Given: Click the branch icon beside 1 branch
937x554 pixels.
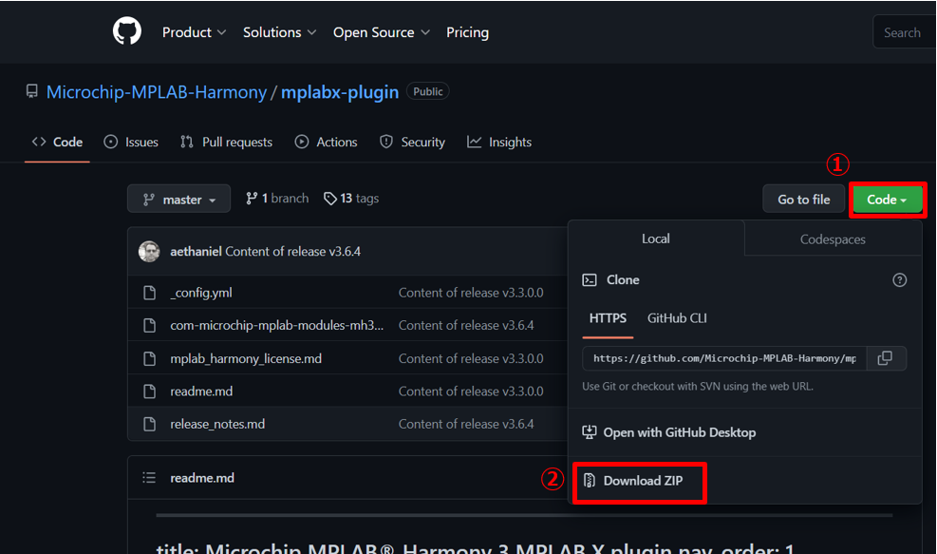Looking at the screenshot, I should [x=252, y=198].
